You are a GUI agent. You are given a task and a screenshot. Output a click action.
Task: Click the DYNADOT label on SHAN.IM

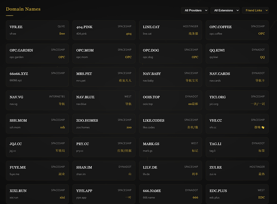point(125,166)
